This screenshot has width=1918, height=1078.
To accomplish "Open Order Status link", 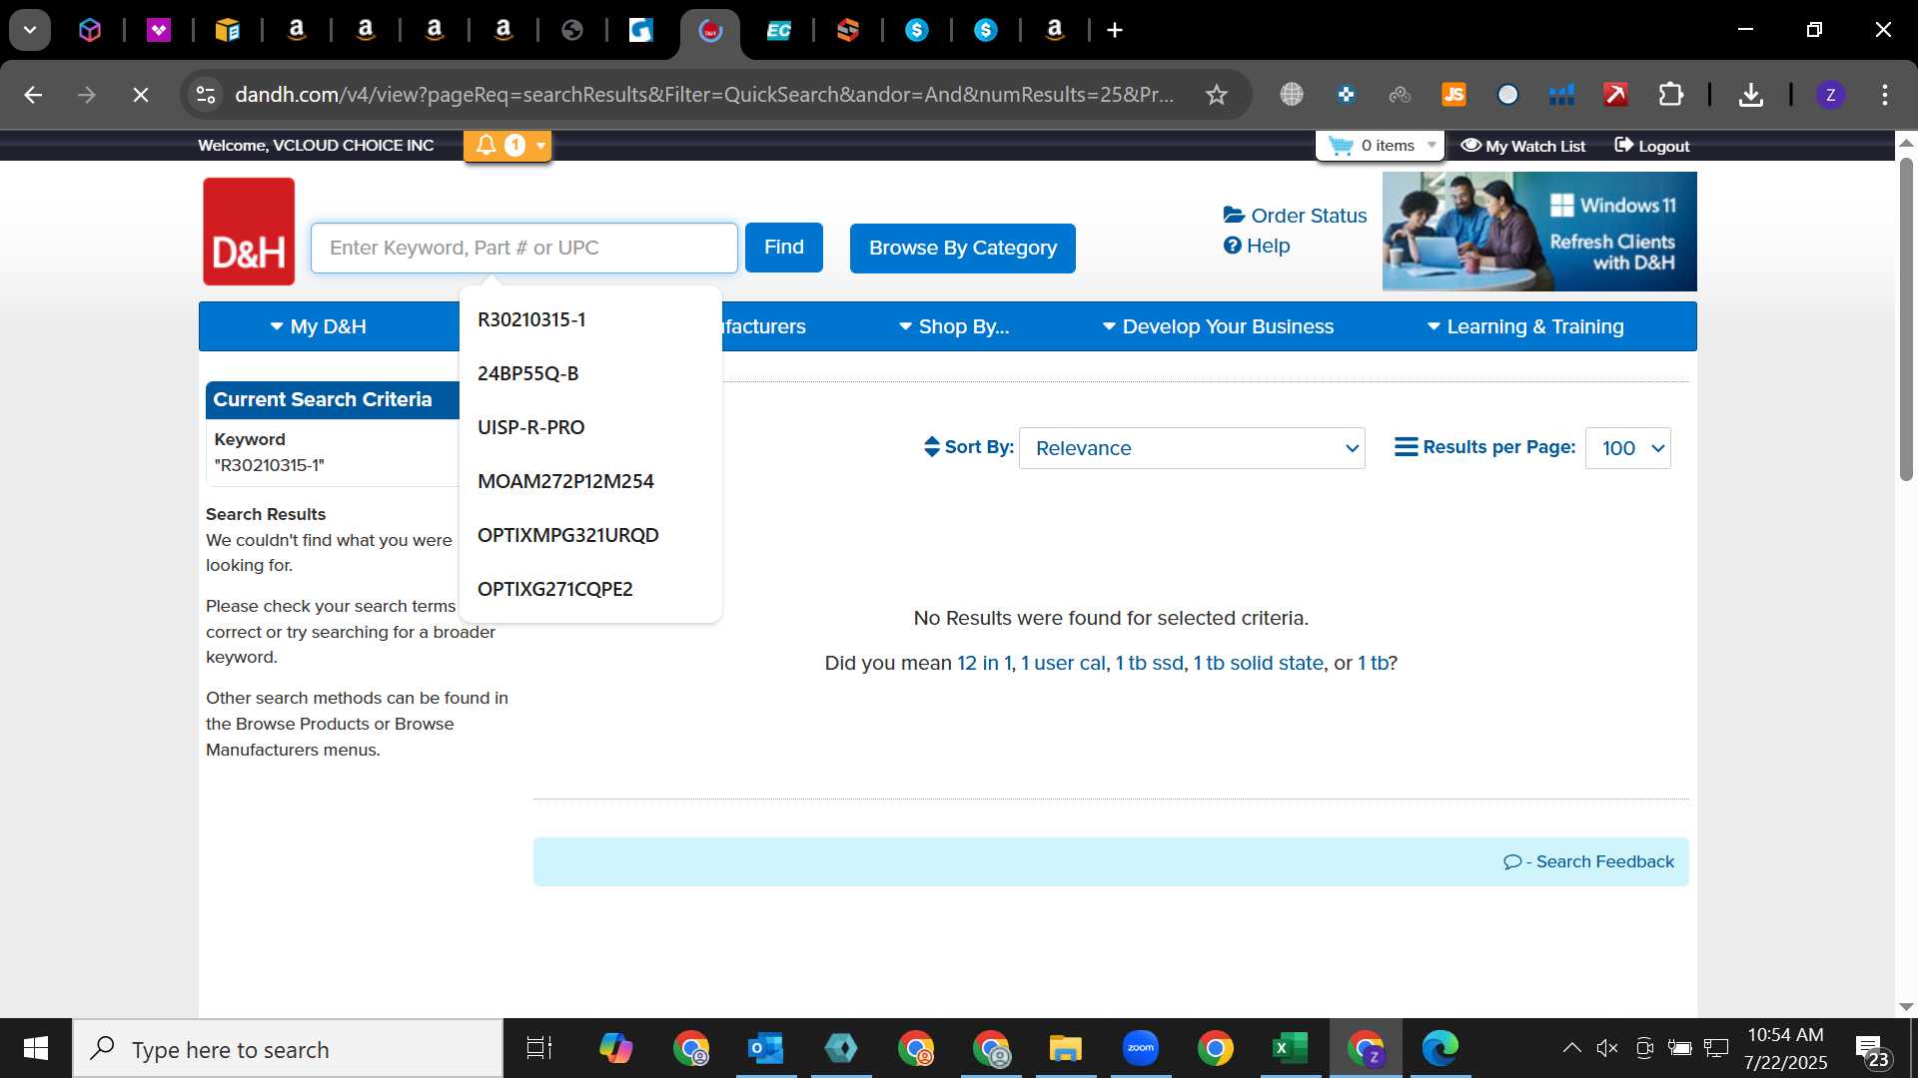I will (x=1296, y=216).
